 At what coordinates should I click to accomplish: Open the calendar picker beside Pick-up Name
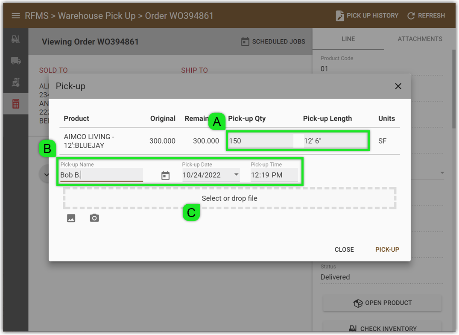tap(166, 175)
